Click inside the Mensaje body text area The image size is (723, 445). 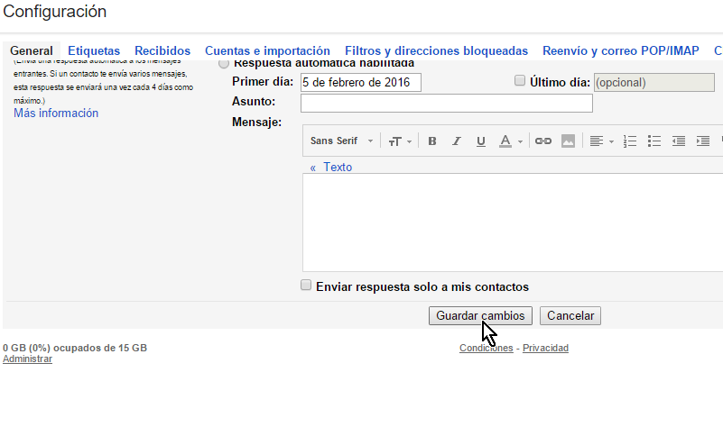click(513, 222)
